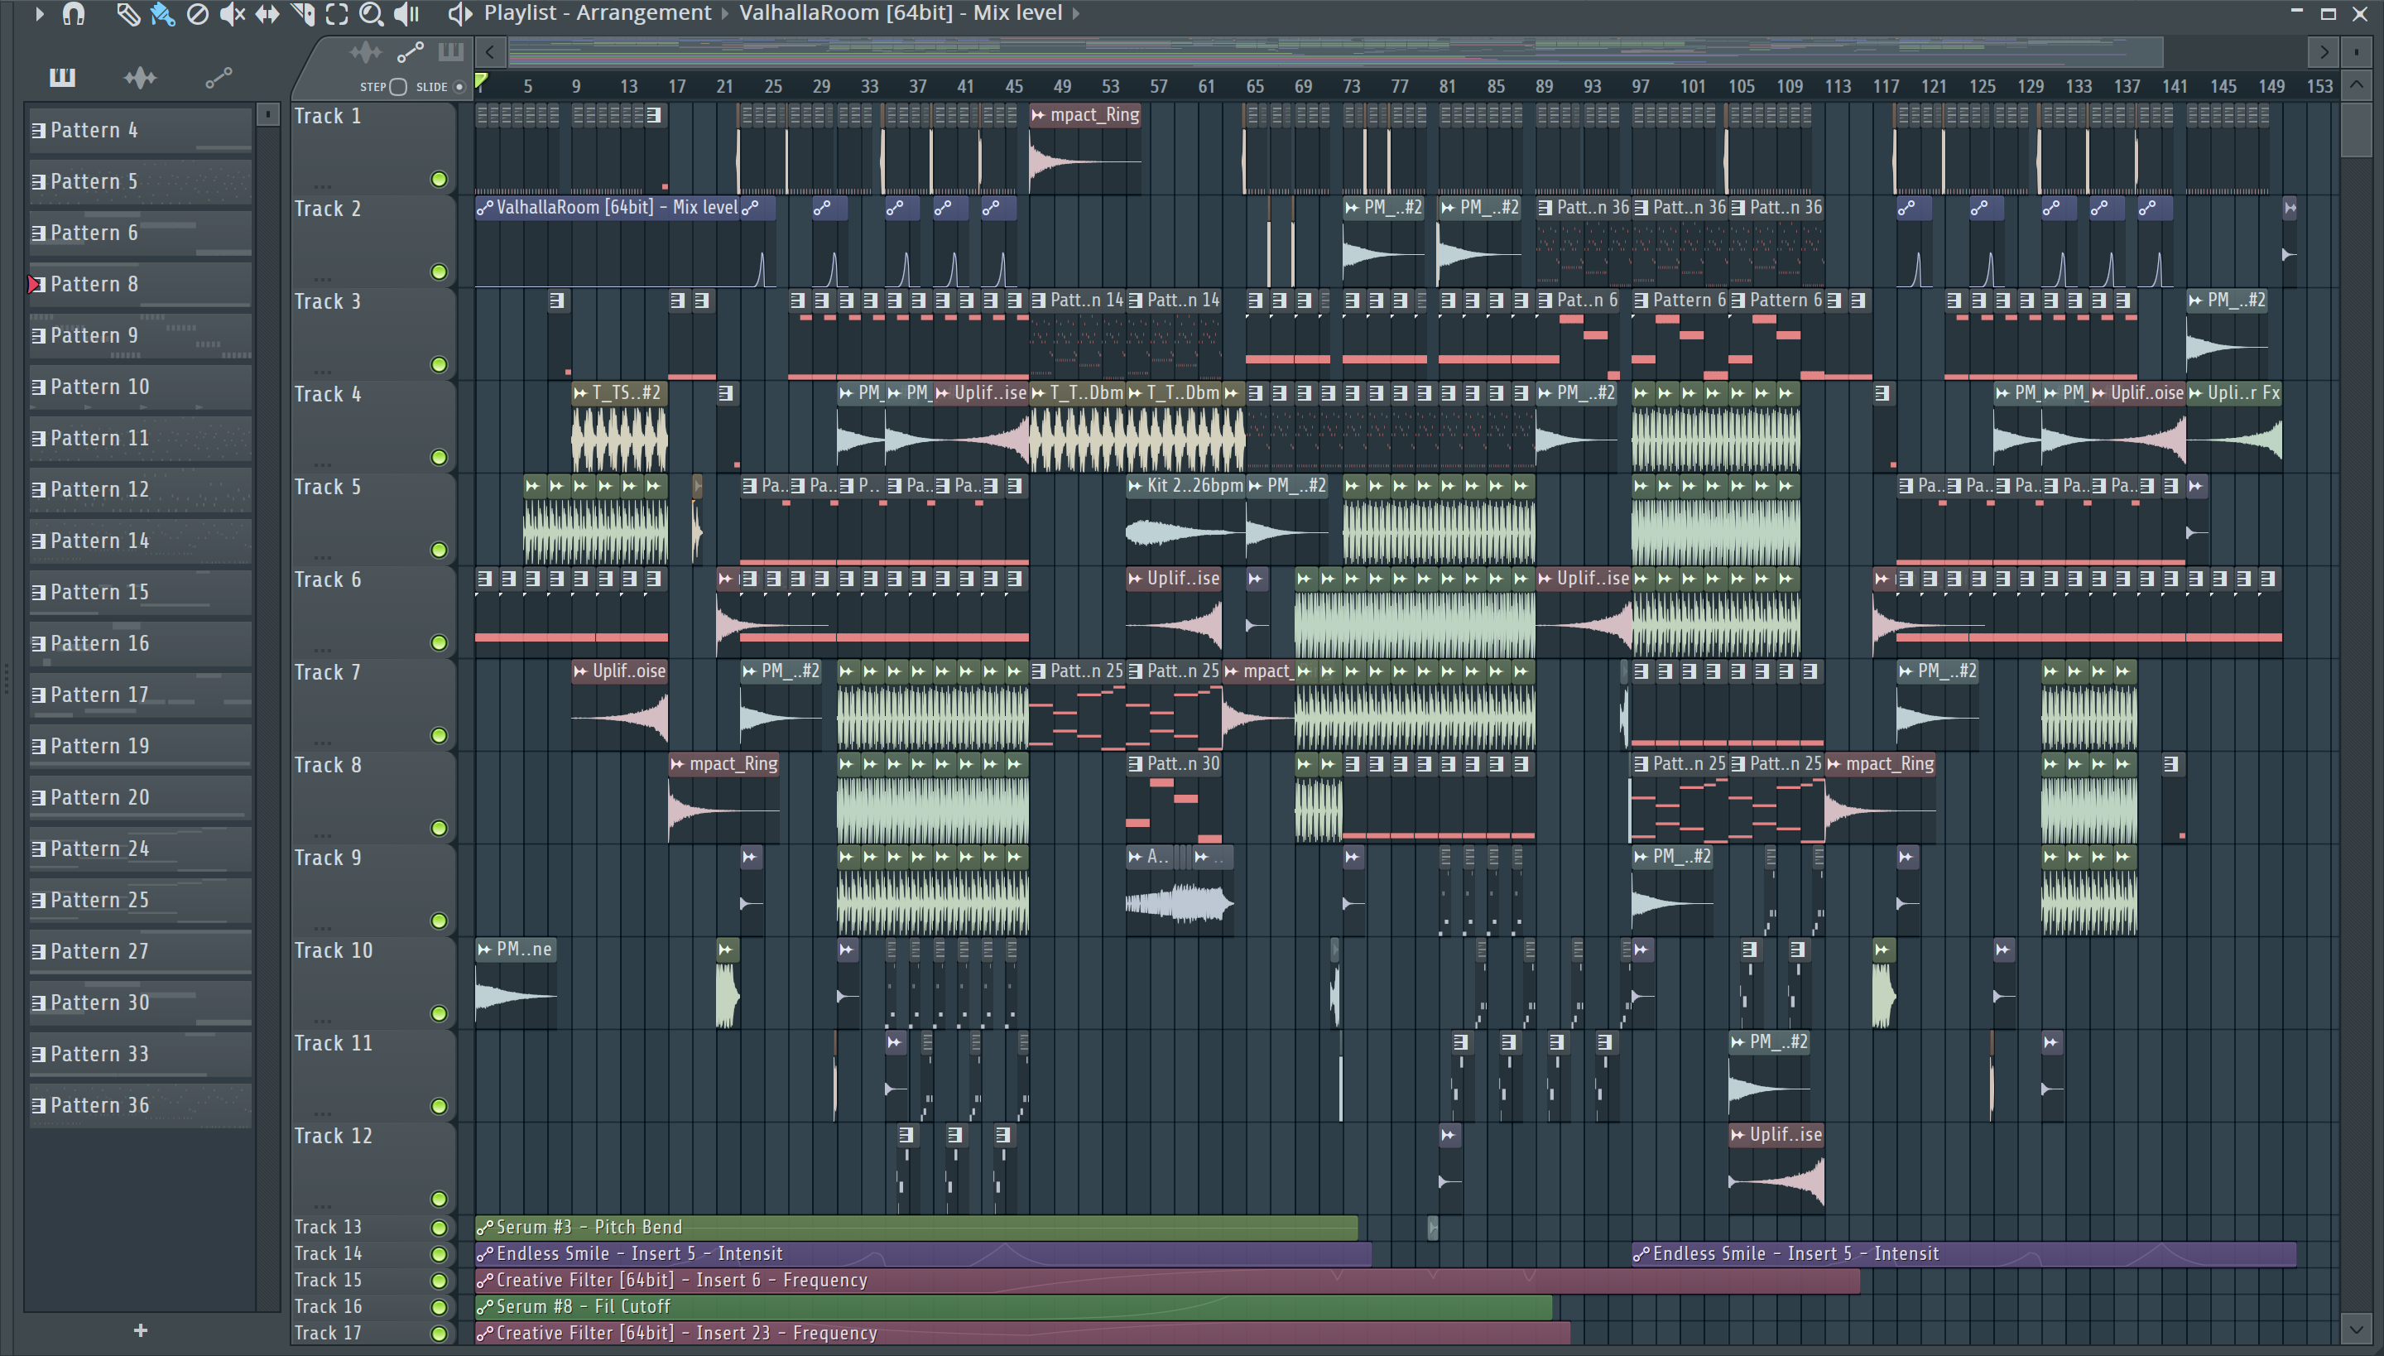2384x1356 pixels.
Task: Enable the magnet snap-to-grid option
Action: click(x=74, y=14)
